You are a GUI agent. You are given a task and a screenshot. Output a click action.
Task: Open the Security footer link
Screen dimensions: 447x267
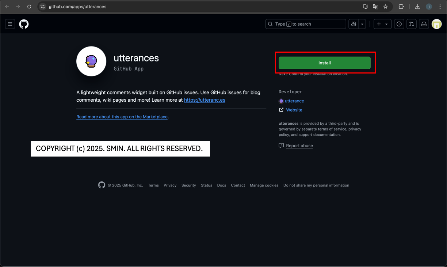pos(189,185)
